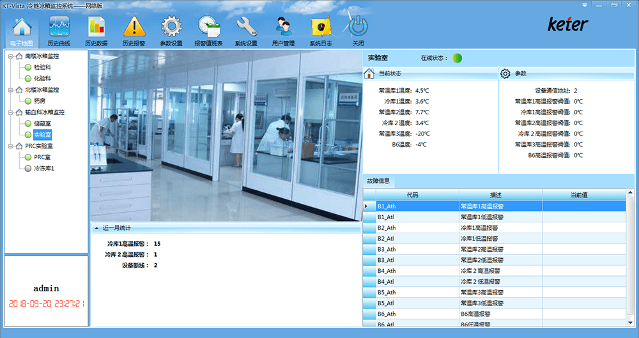
Task: Open the 电子地图 home view
Action: click(22, 31)
